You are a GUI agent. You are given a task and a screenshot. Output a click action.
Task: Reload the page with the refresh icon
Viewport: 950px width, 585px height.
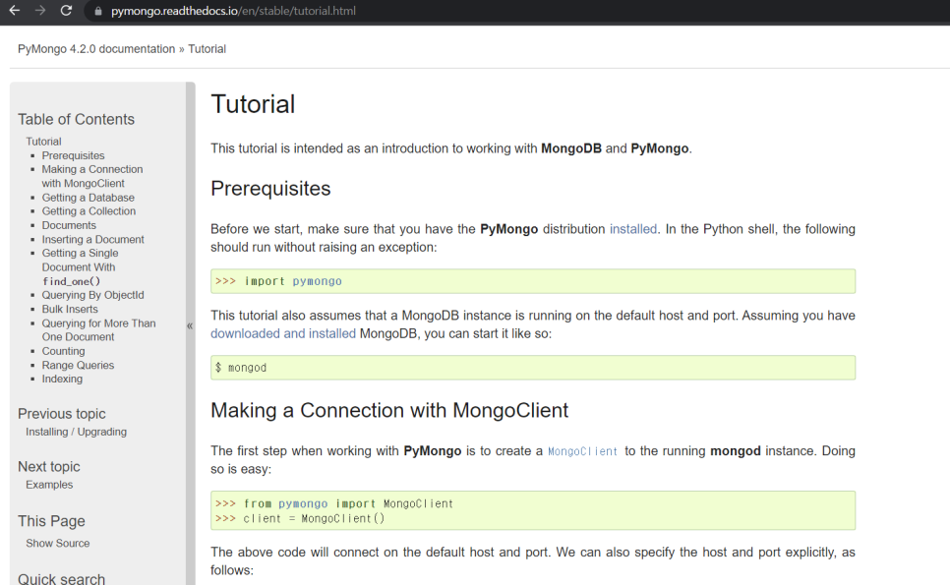(x=66, y=10)
